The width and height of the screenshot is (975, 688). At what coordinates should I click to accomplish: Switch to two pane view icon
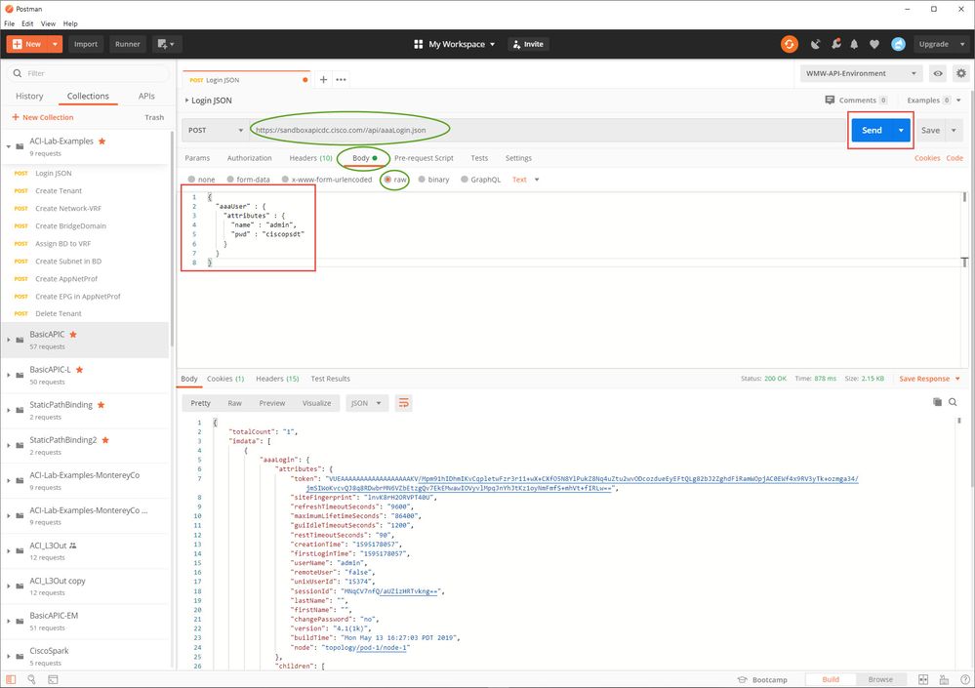coord(923,680)
